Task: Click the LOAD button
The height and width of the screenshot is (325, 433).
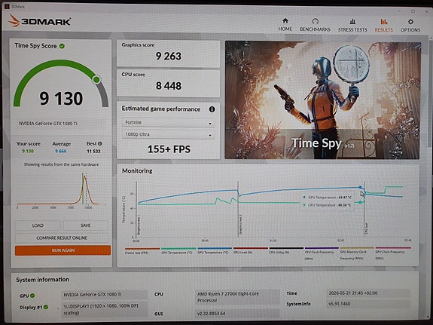Action: [x=38, y=225]
